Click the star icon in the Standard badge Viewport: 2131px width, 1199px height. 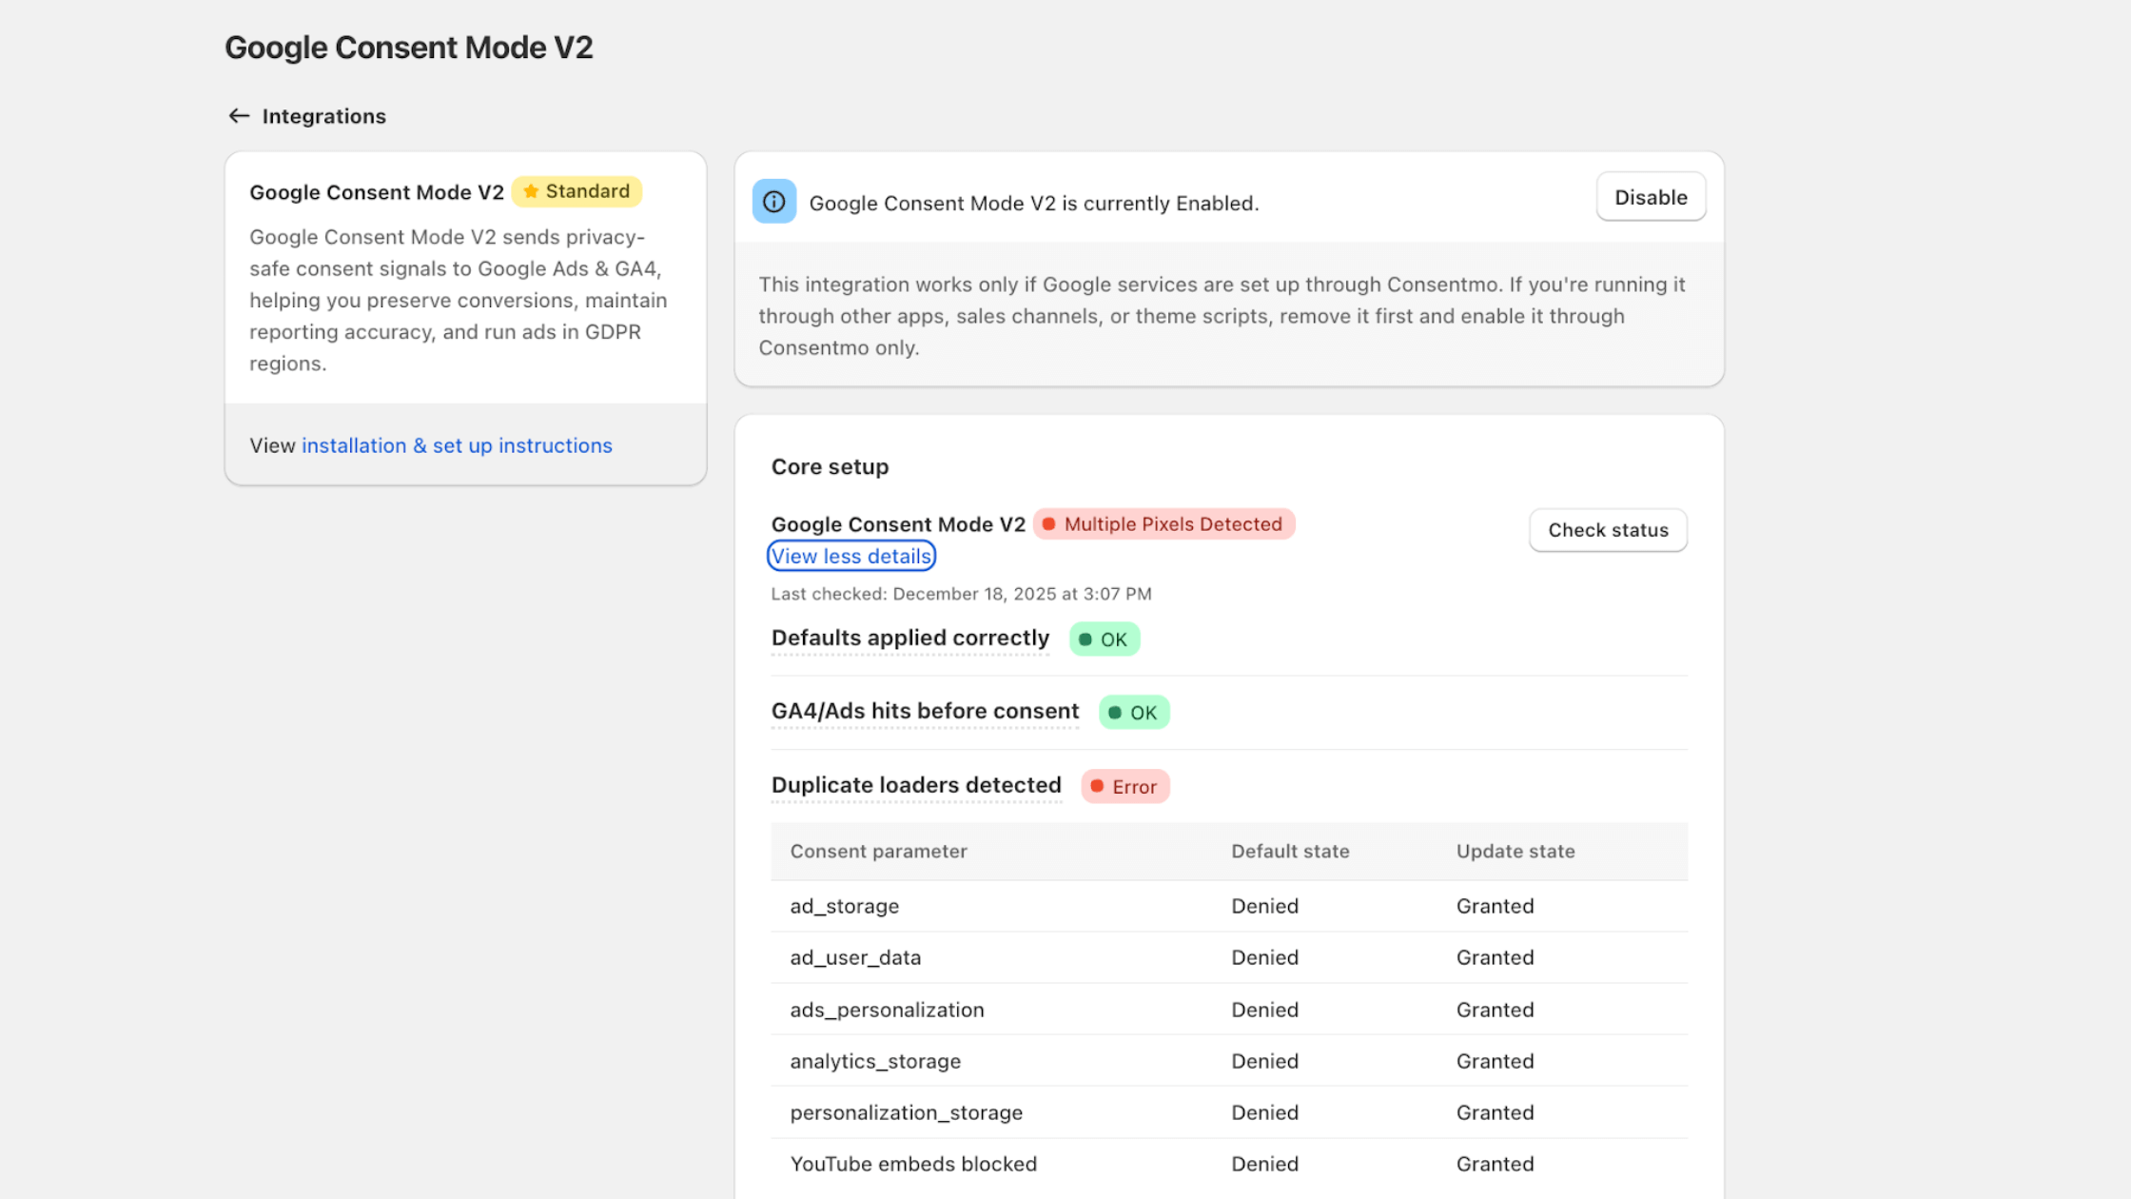533,190
